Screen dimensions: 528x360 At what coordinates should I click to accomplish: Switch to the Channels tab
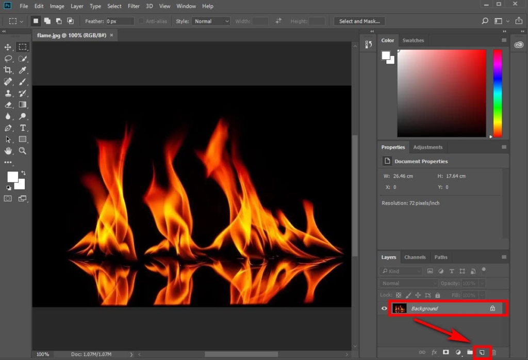click(416, 257)
